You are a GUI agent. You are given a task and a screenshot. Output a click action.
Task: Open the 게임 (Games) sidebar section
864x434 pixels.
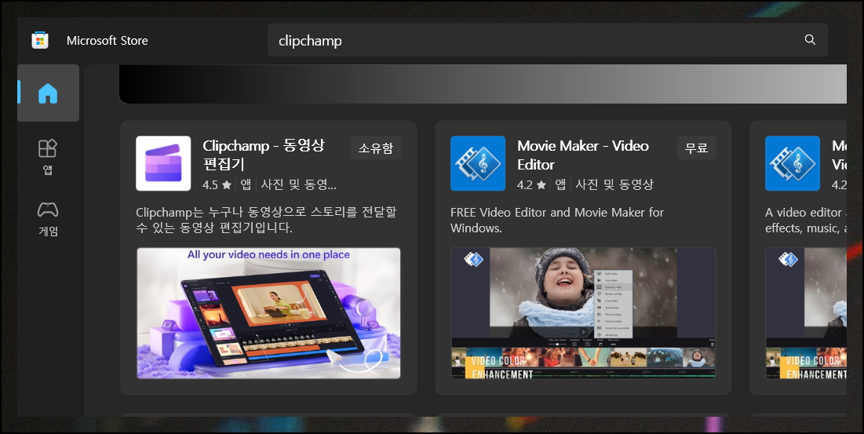click(x=48, y=219)
